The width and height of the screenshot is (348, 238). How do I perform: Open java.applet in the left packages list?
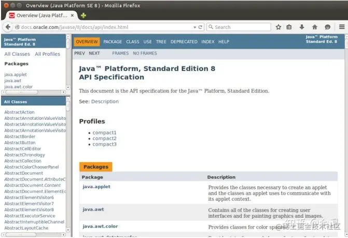(x=16, y=75)
